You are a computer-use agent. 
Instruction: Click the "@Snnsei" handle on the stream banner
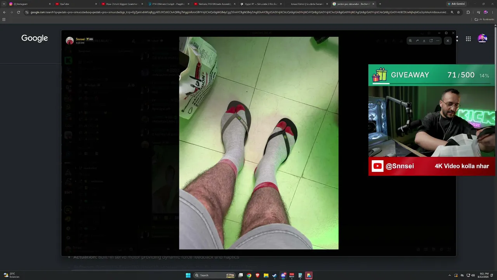point(400,166)
